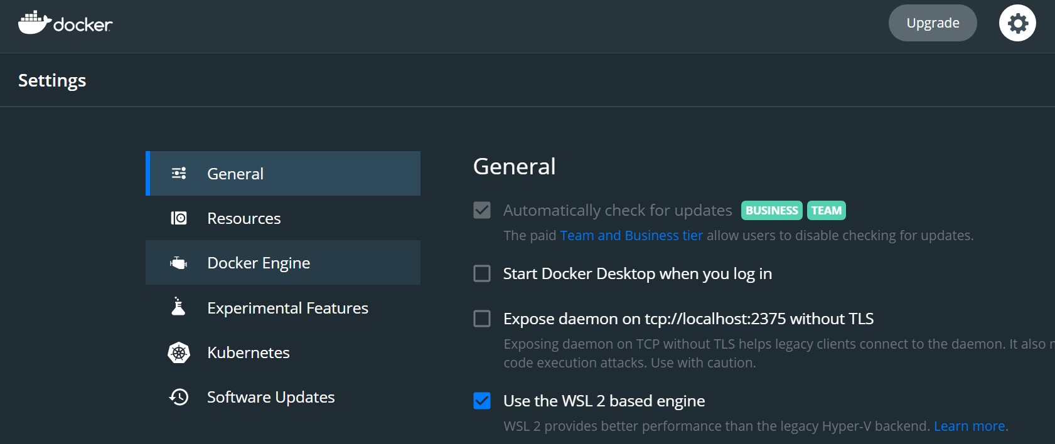Open the Team and Business tier link
This screenshot has height=444, width=1055.
click(x=631, y=236)
